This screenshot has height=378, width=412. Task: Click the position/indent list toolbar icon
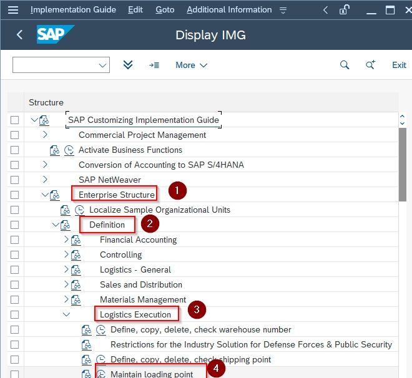(154, 65)
